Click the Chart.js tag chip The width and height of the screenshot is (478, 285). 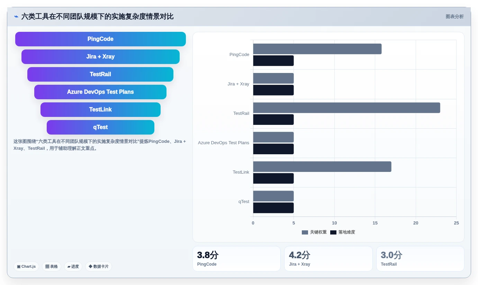(x=26, y=266)
